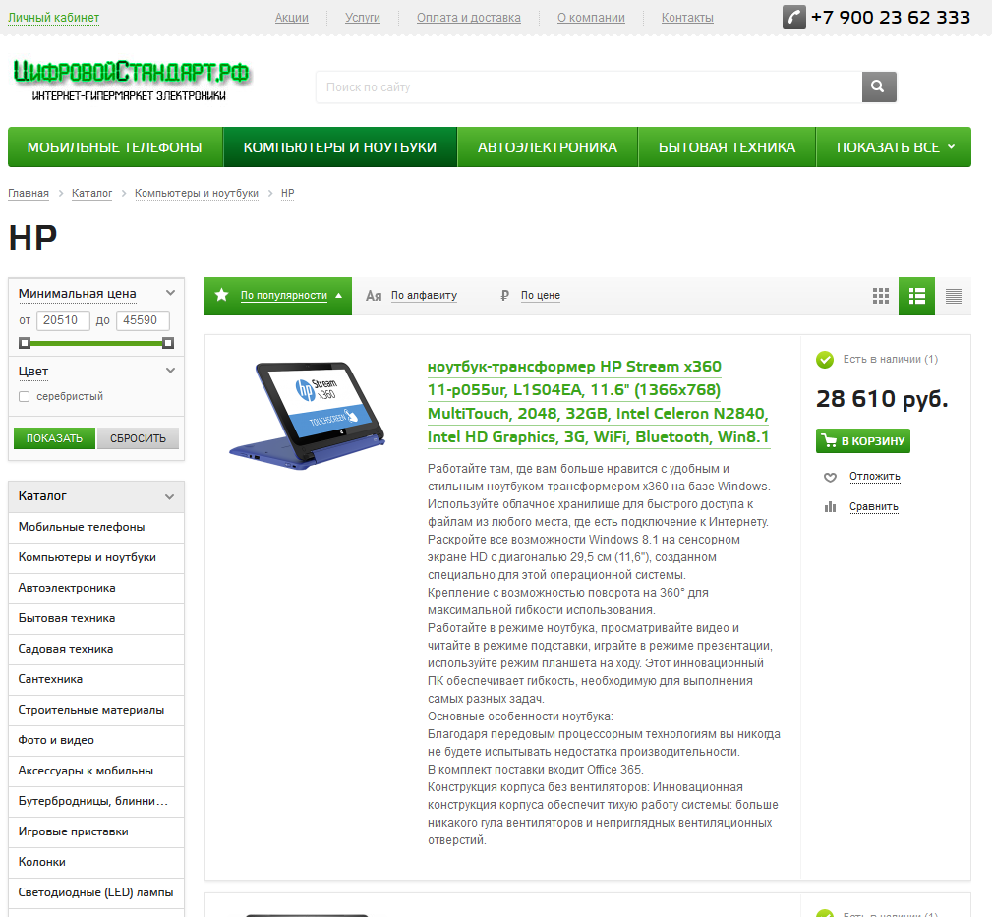Click the phone handset icon

pyautogui.click(x=794, y=17)
